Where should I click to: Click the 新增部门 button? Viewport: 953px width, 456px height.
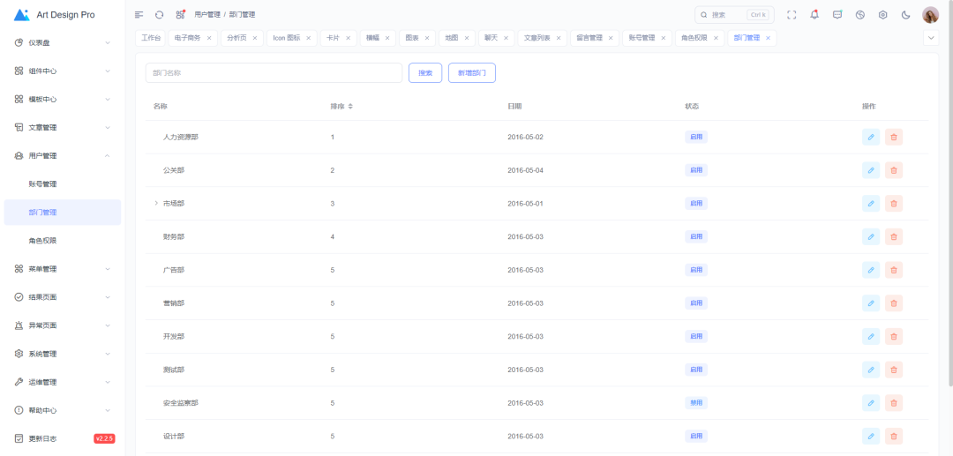point(471,73)
